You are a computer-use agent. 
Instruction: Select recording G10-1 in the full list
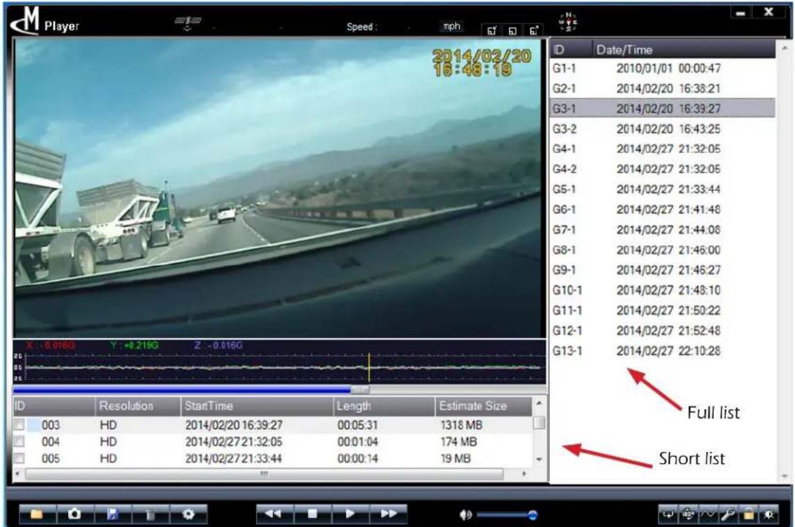[662, 290]
